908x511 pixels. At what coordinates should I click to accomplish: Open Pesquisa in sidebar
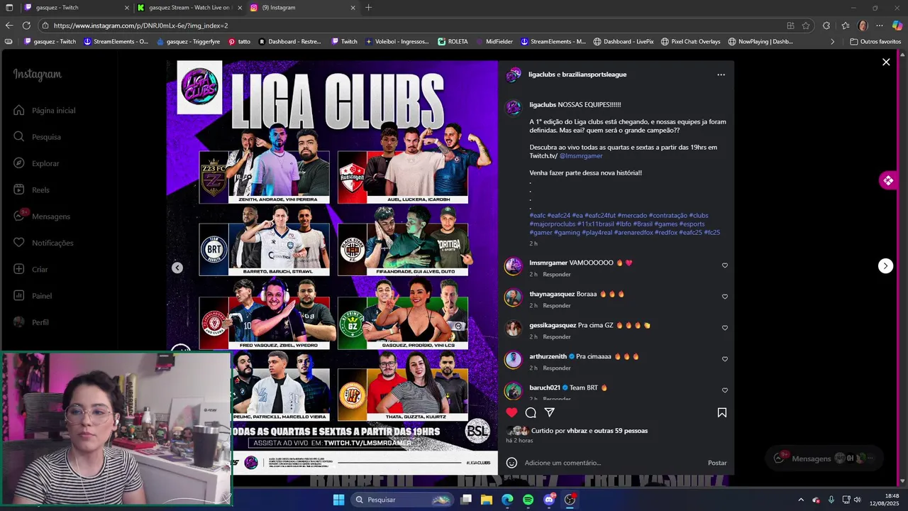(37, 137)
